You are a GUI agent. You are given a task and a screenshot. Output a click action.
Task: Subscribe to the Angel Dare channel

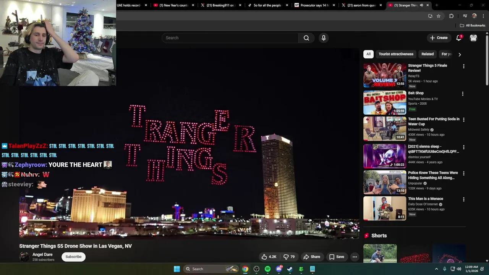(73, 257)
